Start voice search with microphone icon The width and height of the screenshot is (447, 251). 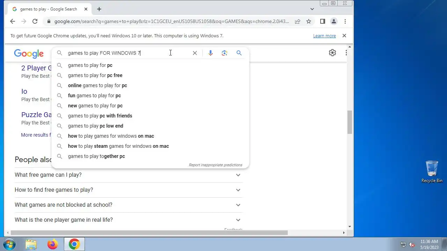210,53
